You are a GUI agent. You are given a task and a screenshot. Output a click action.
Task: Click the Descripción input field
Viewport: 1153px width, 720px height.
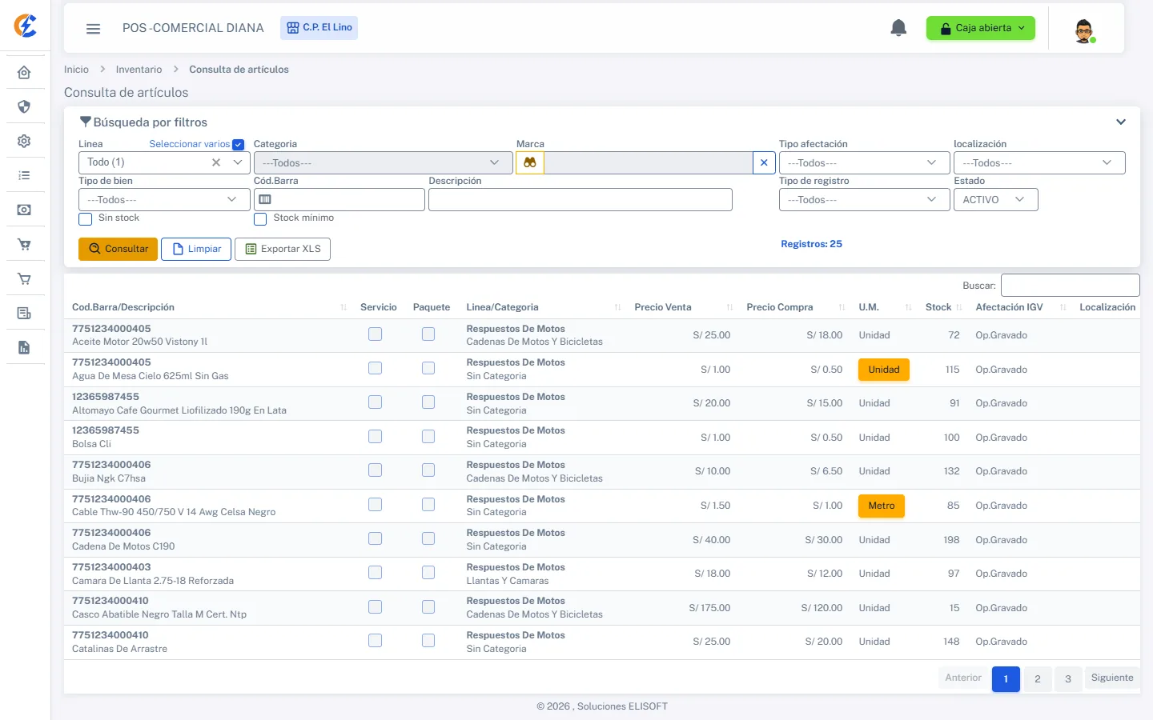(581, 199)
